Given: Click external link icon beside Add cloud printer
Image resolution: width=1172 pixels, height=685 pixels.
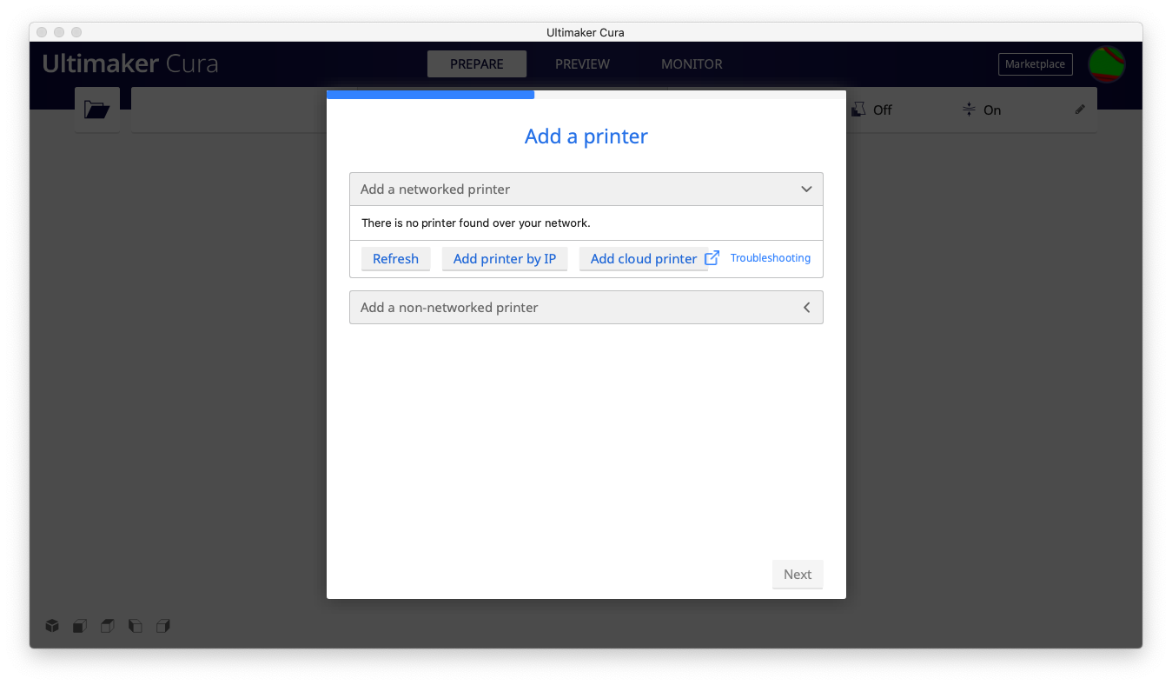Looking at the screenshot, I should 712,258.
